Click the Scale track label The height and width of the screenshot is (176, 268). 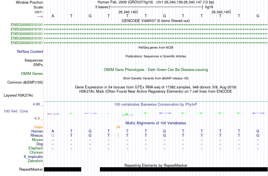point(38,7)
